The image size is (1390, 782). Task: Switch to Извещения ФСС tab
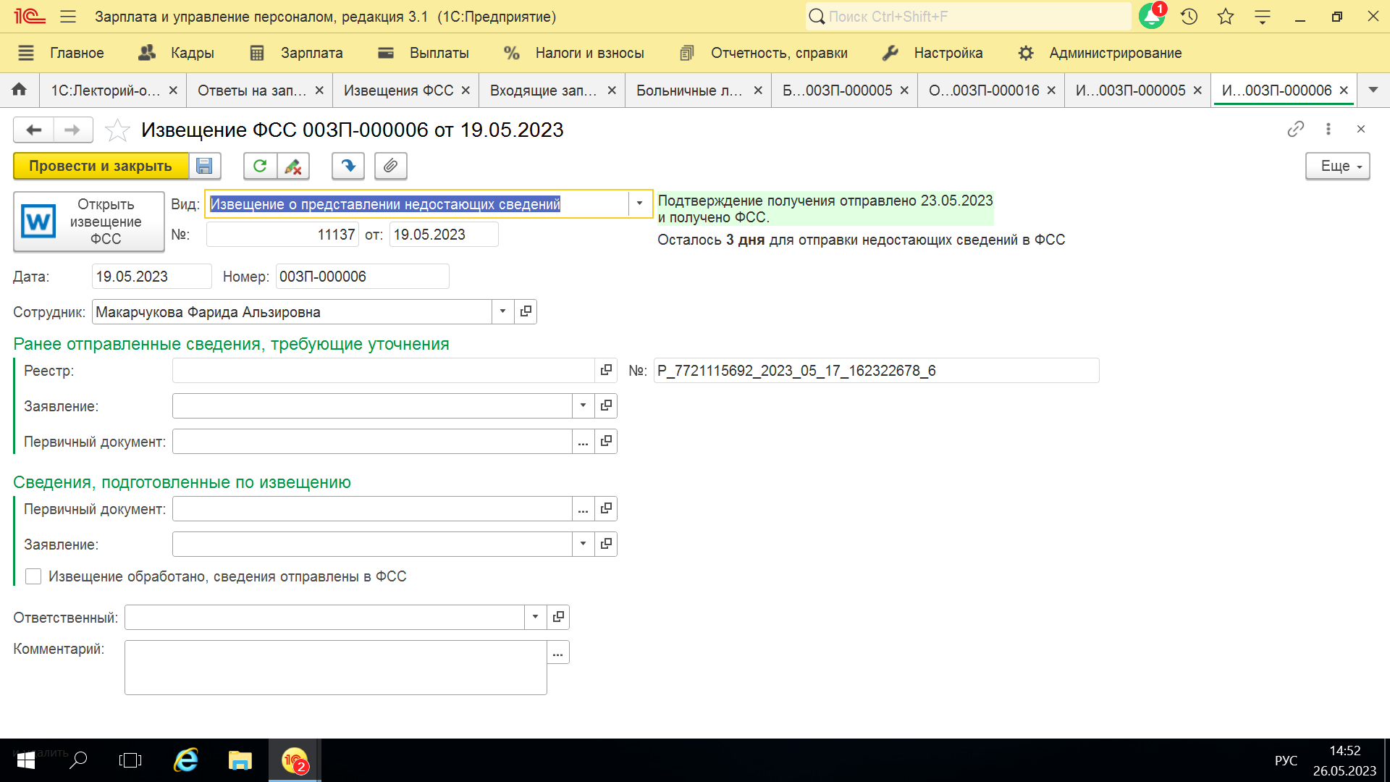398,91
